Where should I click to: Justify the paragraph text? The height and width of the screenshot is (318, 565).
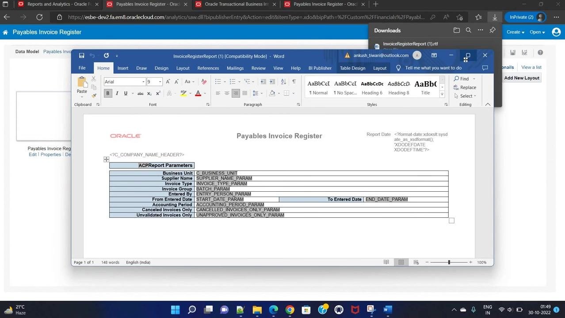[x=244, y=93]
